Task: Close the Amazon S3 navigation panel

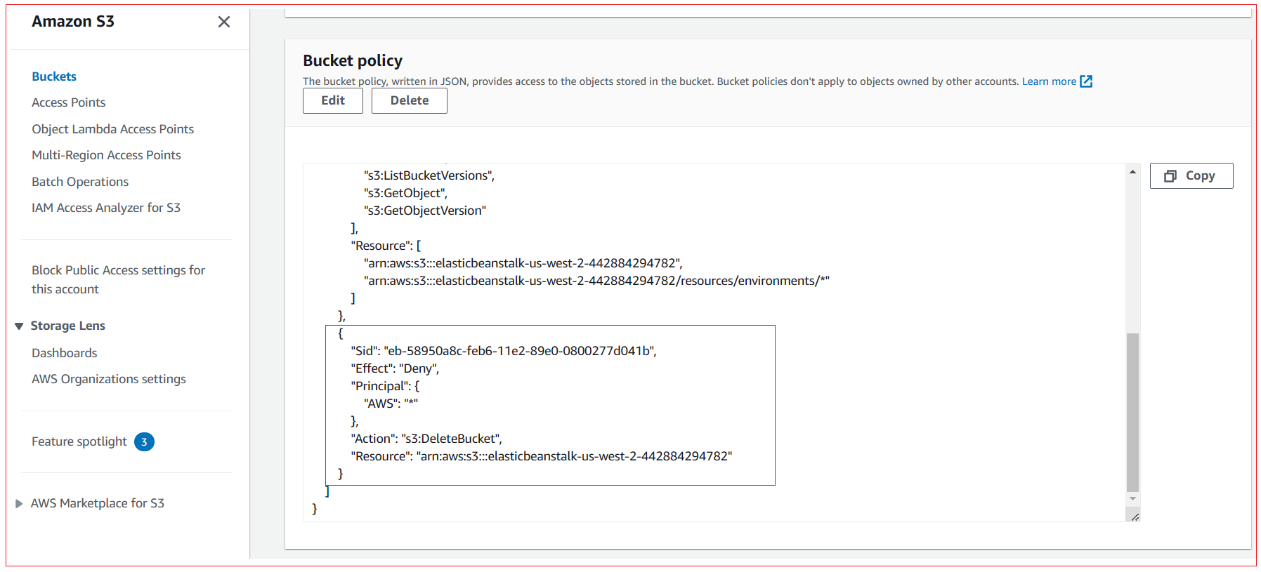Action: click(224, 22)
